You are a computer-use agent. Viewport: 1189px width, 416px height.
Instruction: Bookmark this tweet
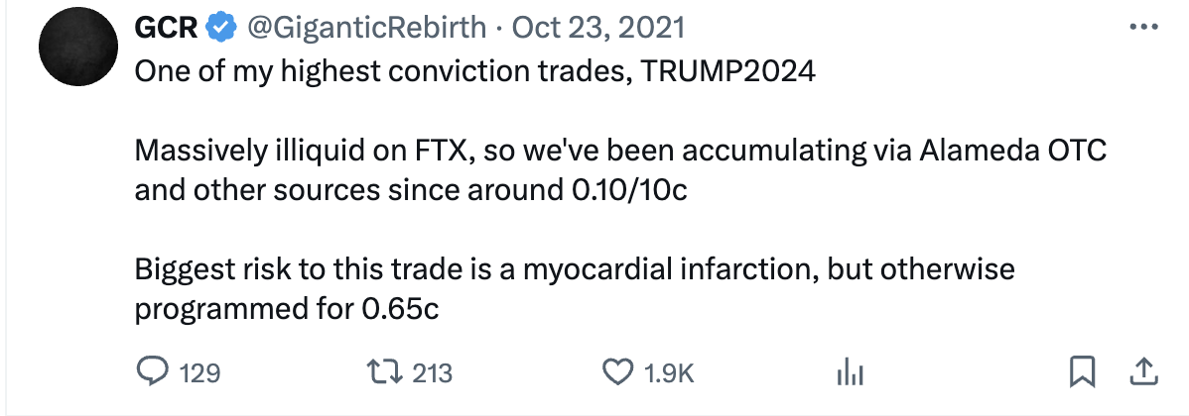point(1081,371)
